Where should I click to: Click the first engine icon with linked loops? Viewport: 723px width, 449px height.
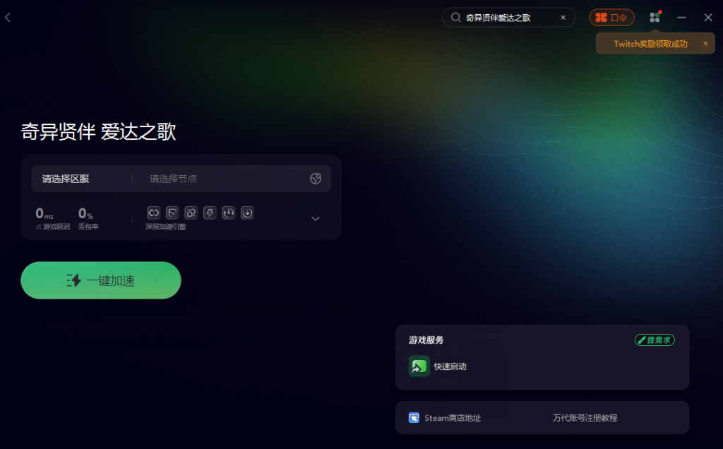pyautogui.click(x=153, y=212)
